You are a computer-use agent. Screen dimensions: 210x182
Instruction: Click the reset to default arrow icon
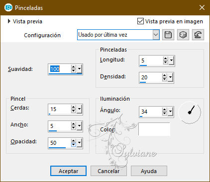point(198,35)
